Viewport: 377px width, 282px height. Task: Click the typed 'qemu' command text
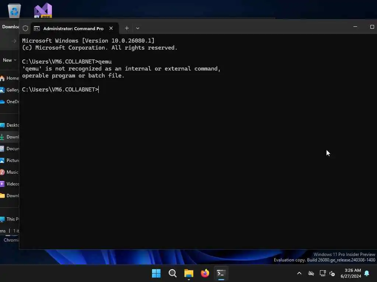pos(105,62)
